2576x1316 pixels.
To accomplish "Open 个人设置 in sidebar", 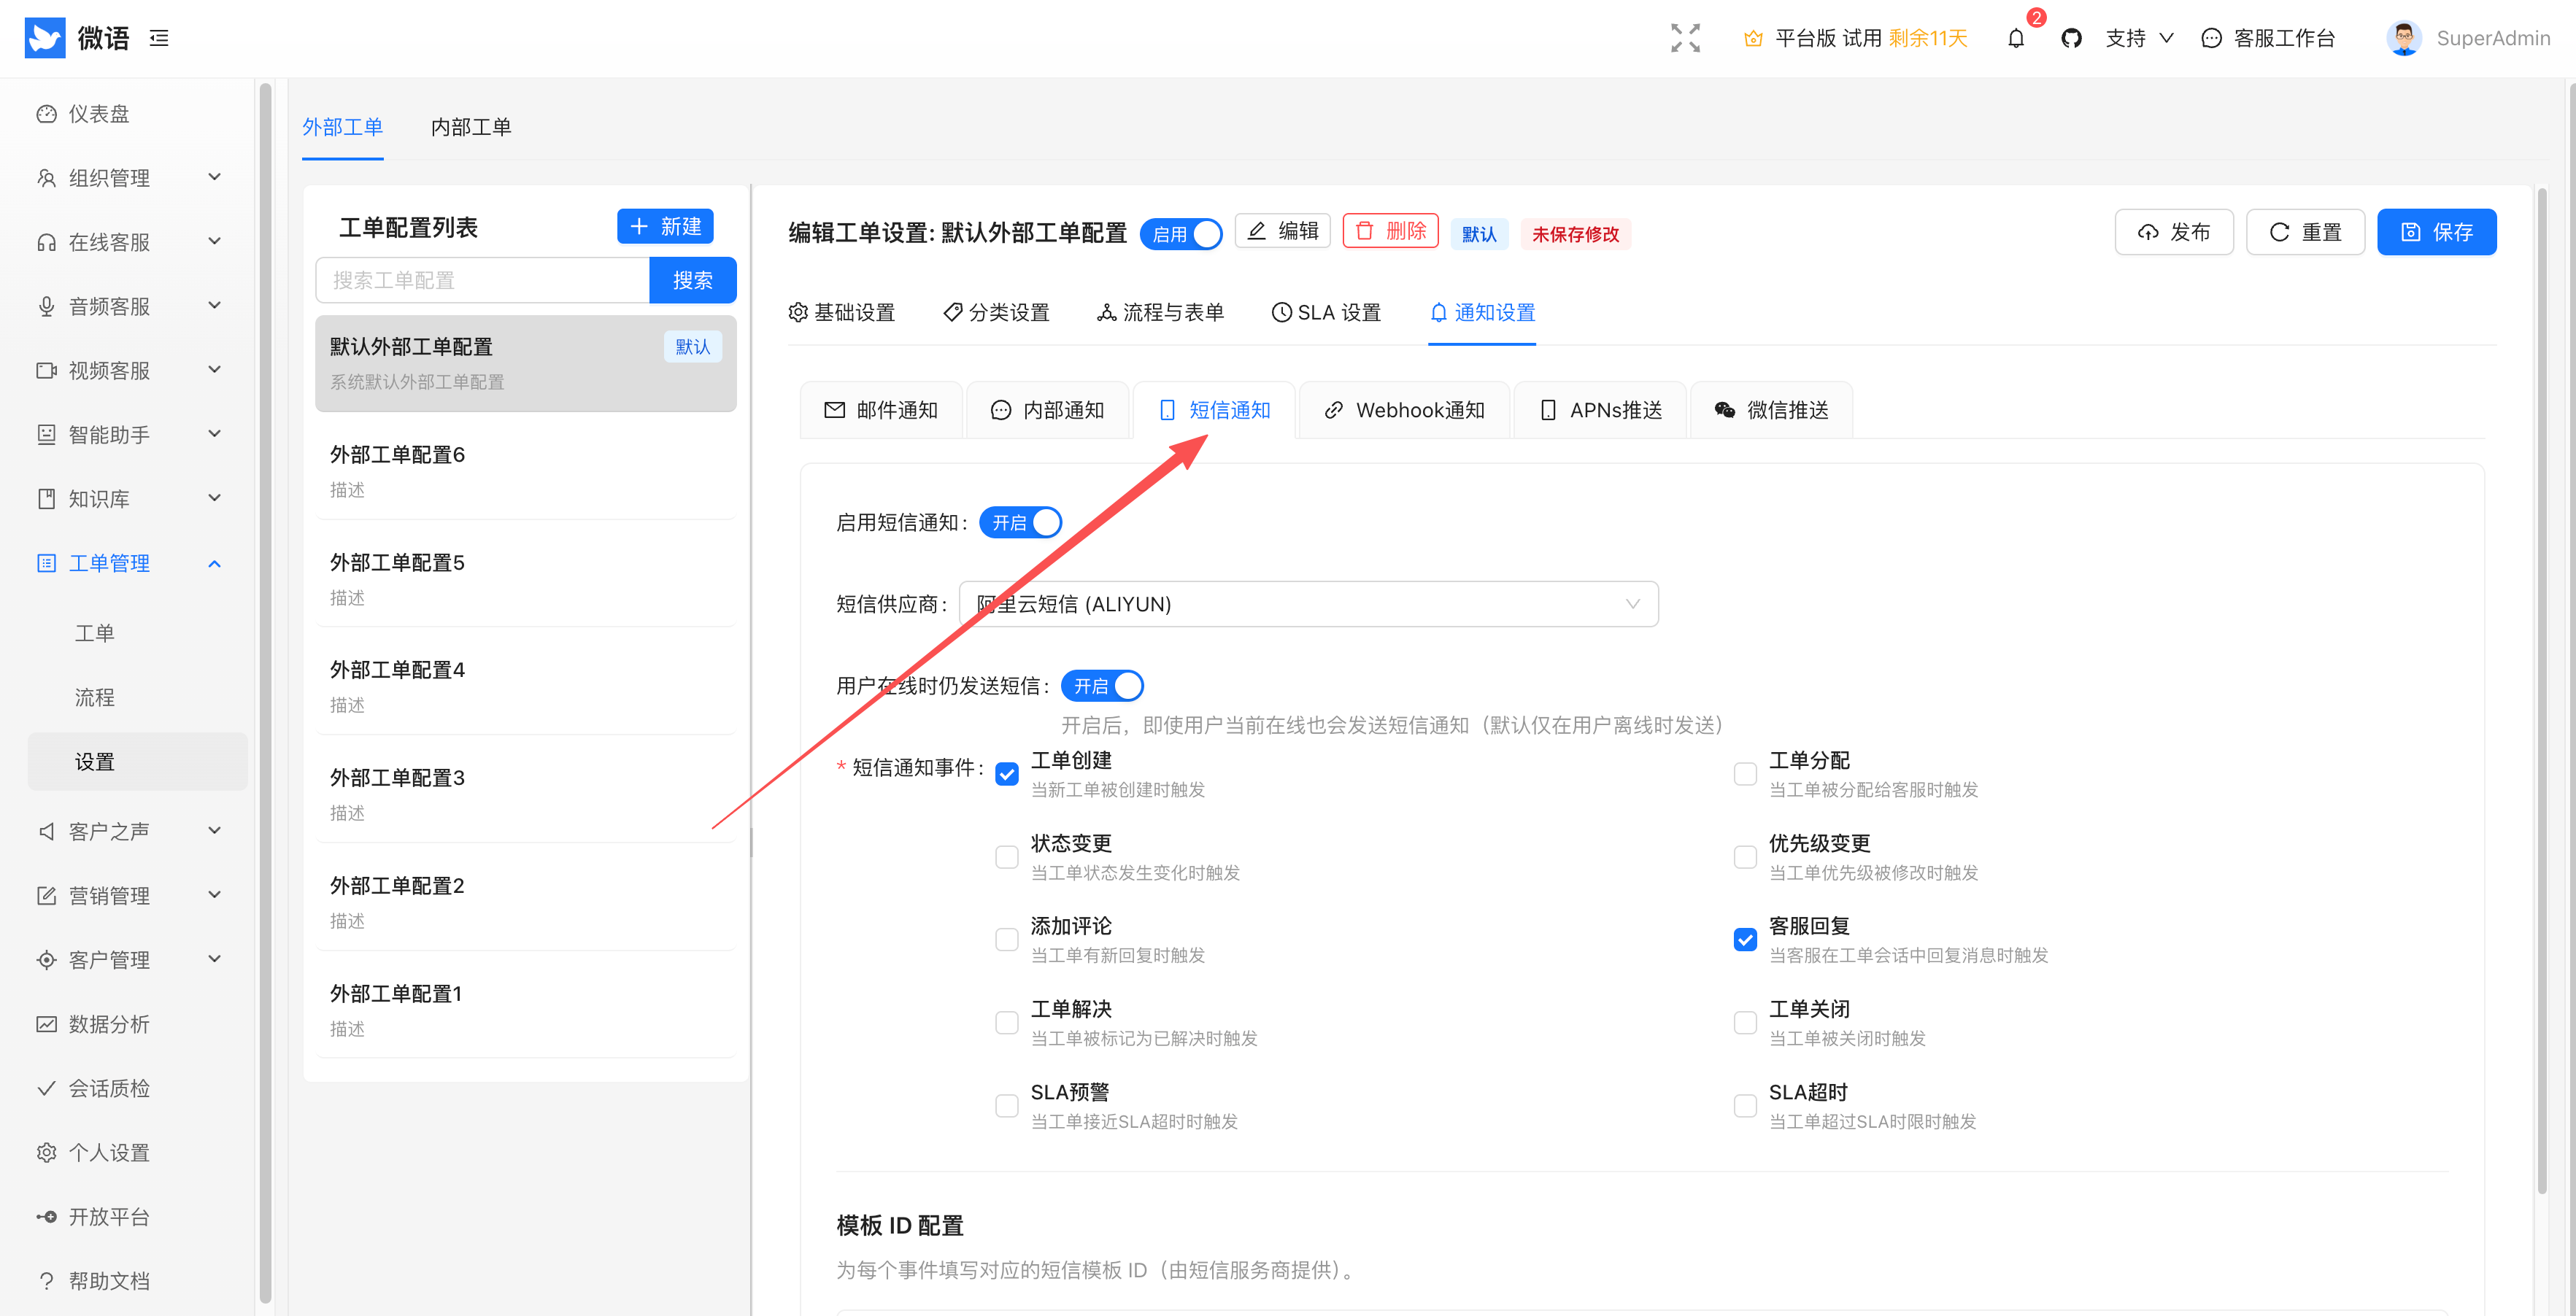I will point(108,1152).
